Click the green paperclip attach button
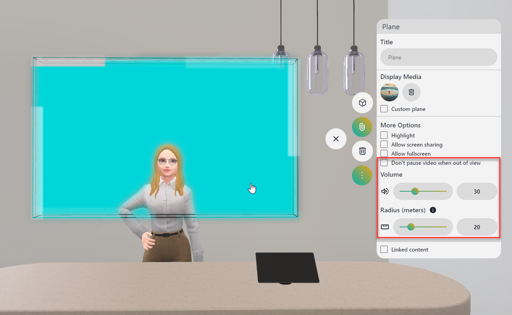512x315 pixels. click(x=362, y=127)
